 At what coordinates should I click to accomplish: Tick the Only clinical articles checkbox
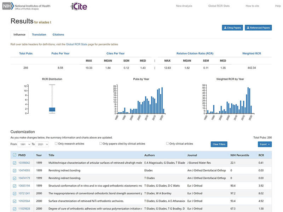(168, 144)
